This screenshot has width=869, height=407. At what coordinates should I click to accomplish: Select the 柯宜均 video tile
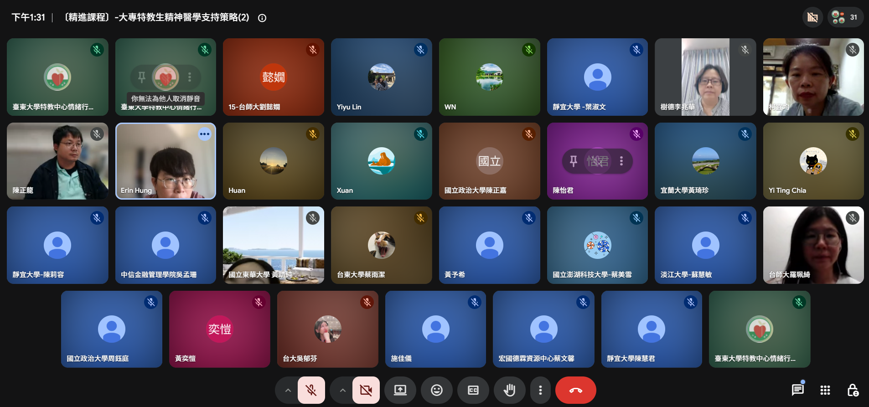click(x=813, y=77)
